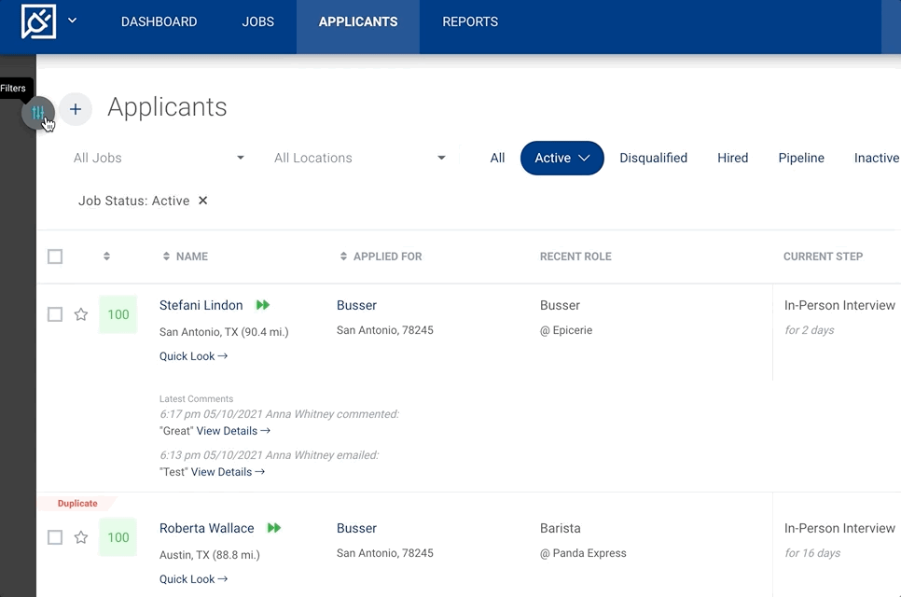Open Quick Look for Stefani Lindon
Image resolution: width=901 pixels, height=597 pixels.
[x=193, y=355]
